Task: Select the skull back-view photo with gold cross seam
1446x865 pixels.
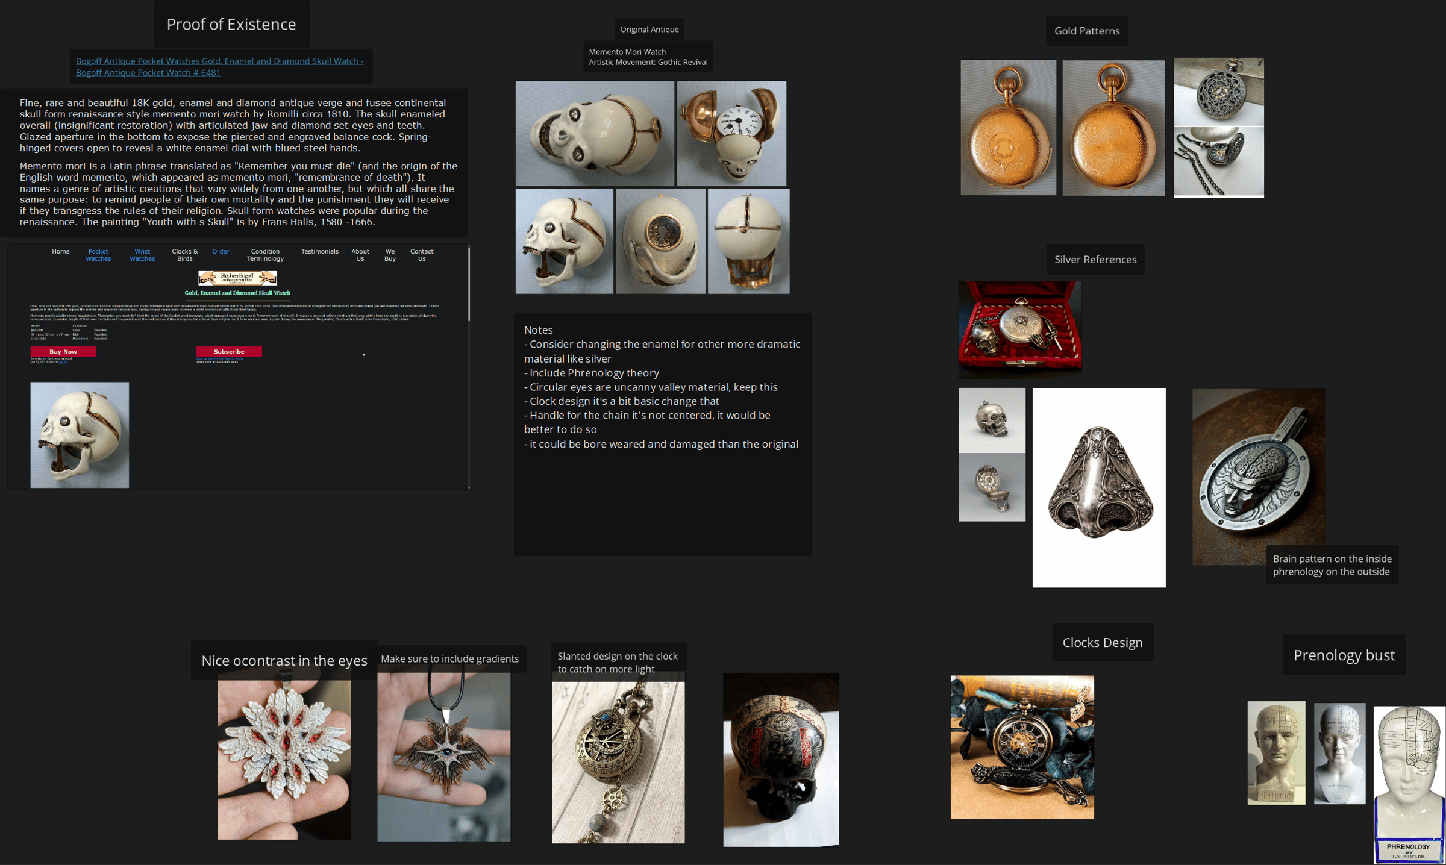Action: pos(748,241)
